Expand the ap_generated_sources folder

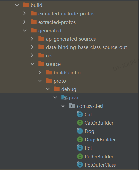click(x=32, y=39)
